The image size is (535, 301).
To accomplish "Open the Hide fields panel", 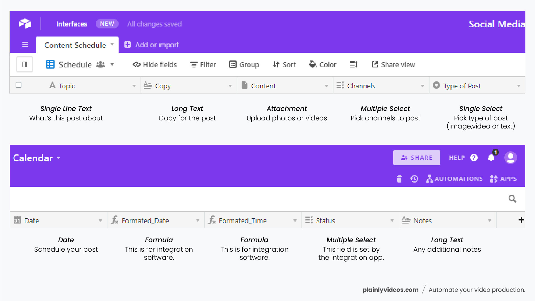I will click(x=154, y=64).
